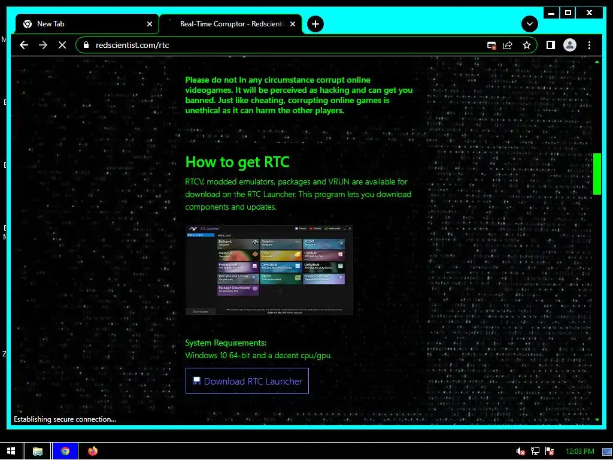The width and height of the screenshot is (613, 460).
Task: Open the RTC Launcher screenshot thumbnail
Action: (x=269, y=270)
